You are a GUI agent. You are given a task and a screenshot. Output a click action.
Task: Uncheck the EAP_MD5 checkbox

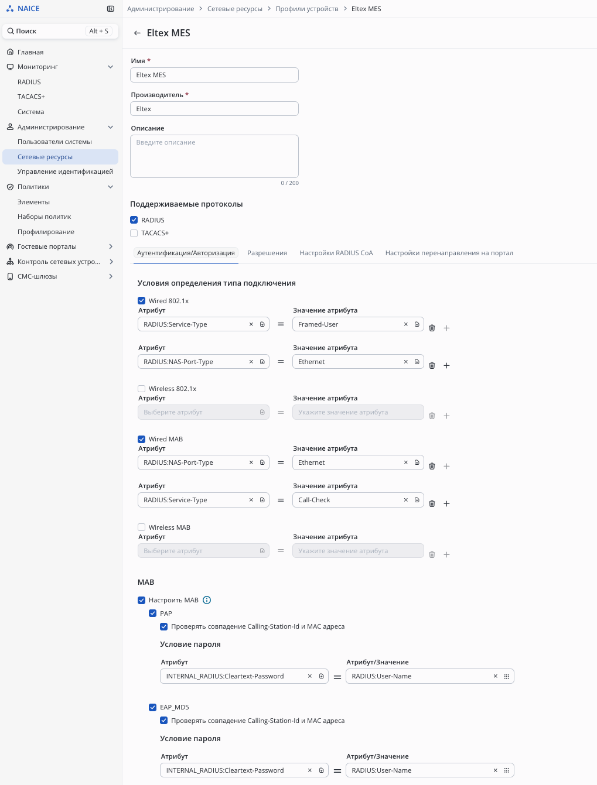pos(152,707)
